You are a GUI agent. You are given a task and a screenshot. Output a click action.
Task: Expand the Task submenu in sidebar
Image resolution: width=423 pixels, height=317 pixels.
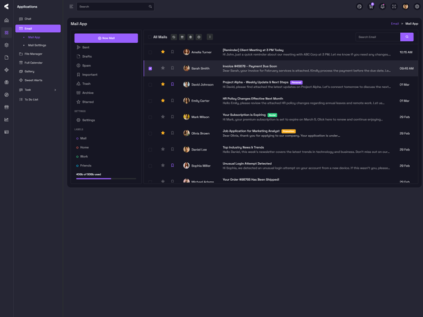55,90
